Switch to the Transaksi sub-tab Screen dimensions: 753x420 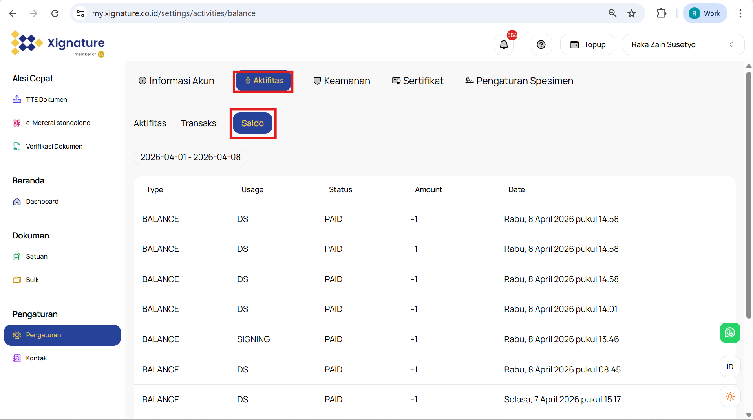(x=199, y=123)
